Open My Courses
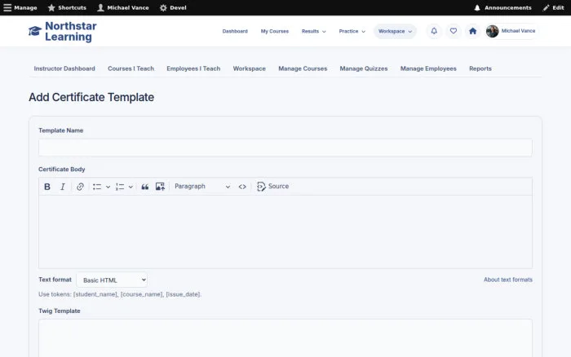Image resolution: width=571 pixels, height=357 pixels. [275, 31]
